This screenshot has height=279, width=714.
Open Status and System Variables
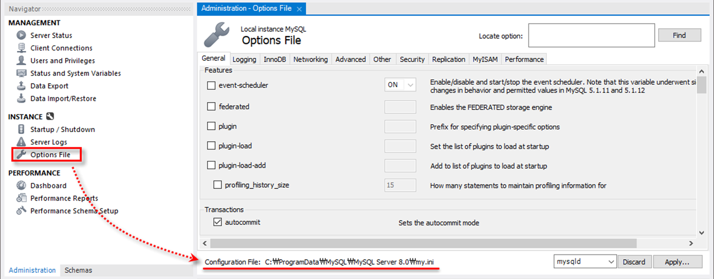(x=75, y=73)
